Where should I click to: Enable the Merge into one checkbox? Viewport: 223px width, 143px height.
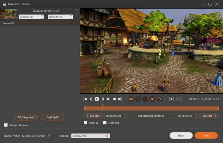click(x=6, y=125)
